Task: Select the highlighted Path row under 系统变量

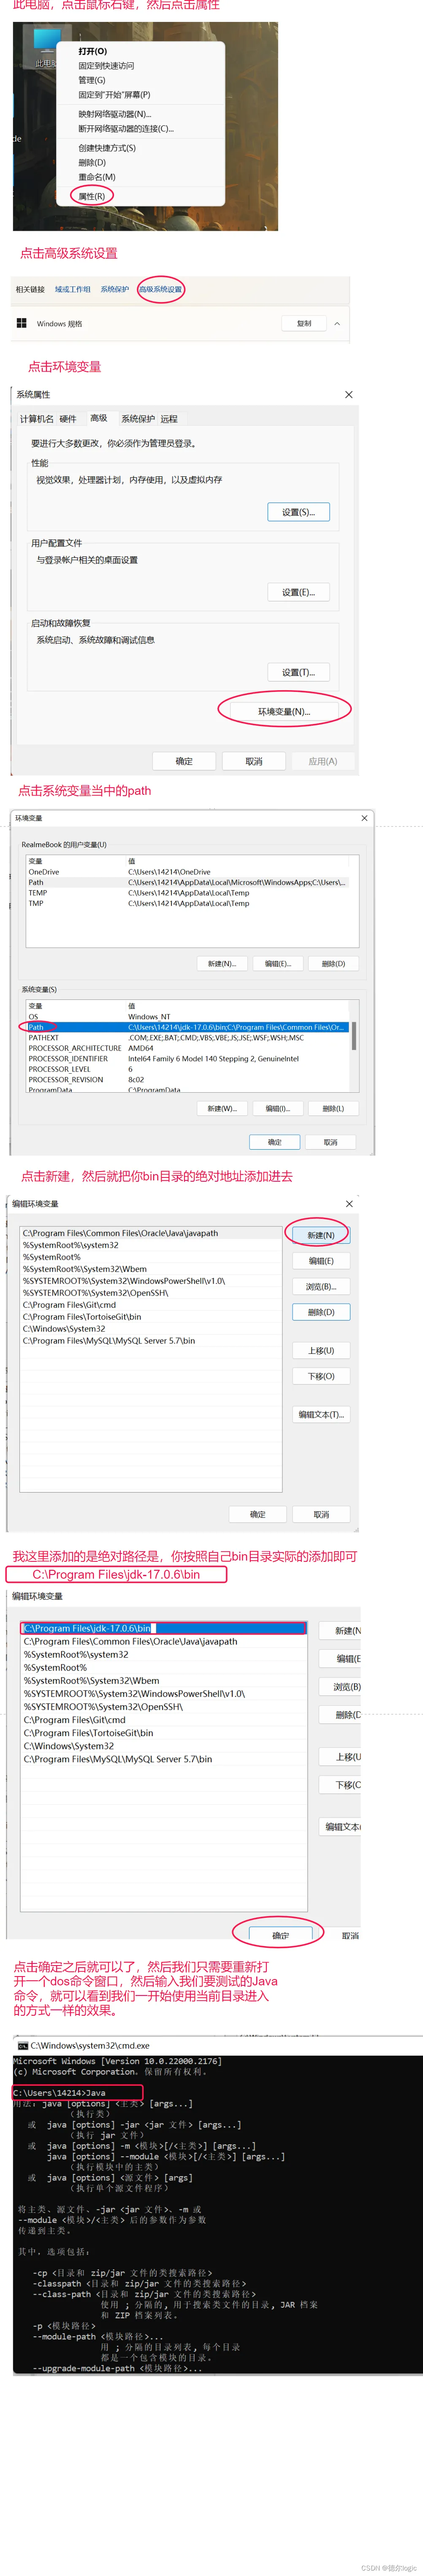Action: [187, 1027]
